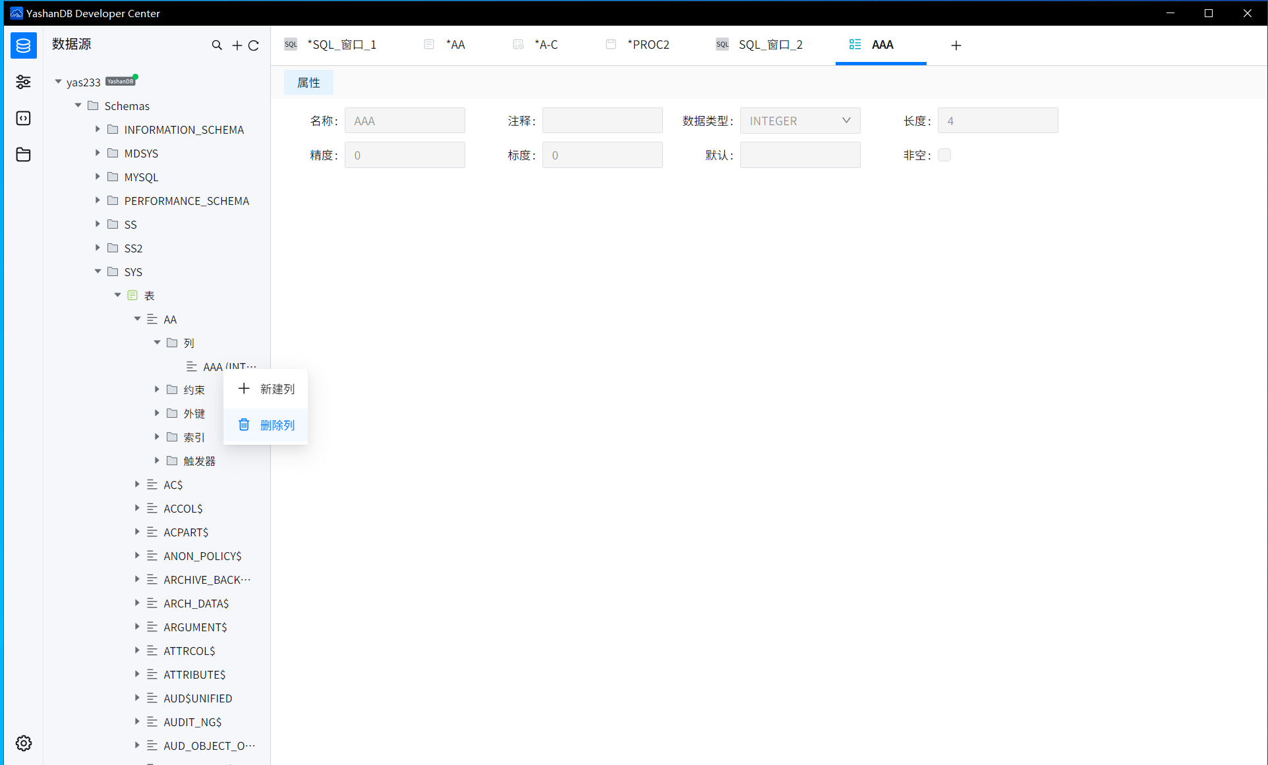Toggle the 非空 checkbox

[x=944, y=155]
